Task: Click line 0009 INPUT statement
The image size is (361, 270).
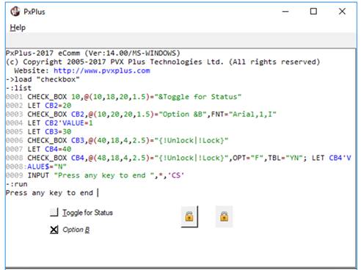Action: [95, 175]
